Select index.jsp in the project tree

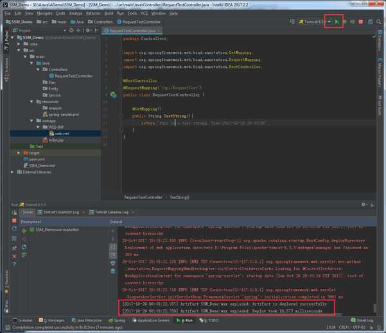point(53,140)
